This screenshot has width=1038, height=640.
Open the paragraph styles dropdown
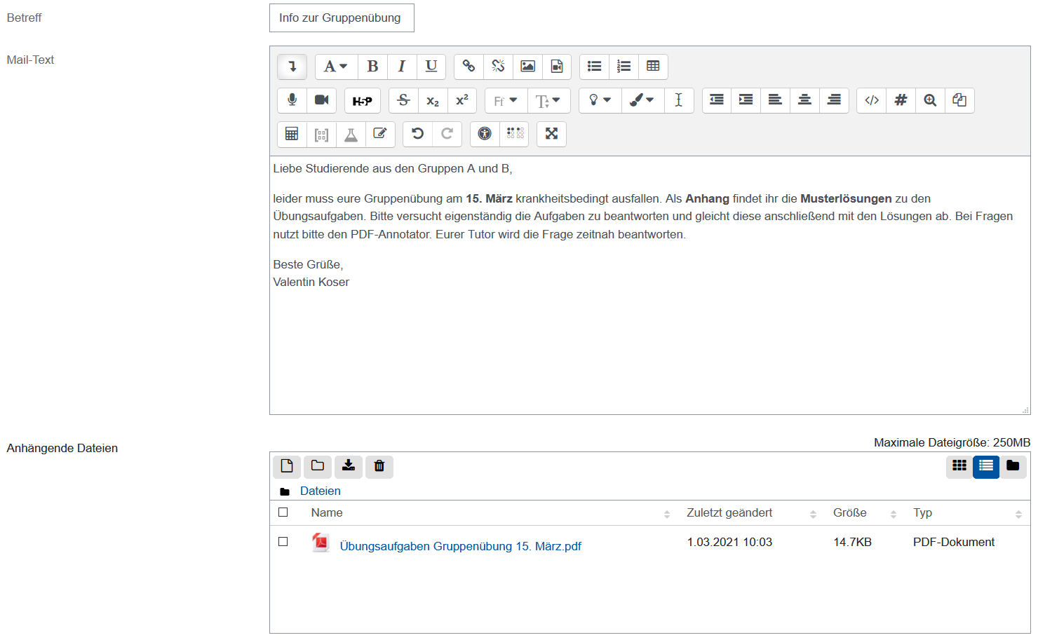335,67
